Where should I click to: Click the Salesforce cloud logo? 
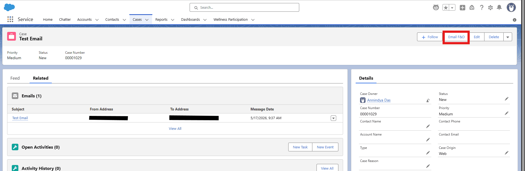tap(9, 7)
